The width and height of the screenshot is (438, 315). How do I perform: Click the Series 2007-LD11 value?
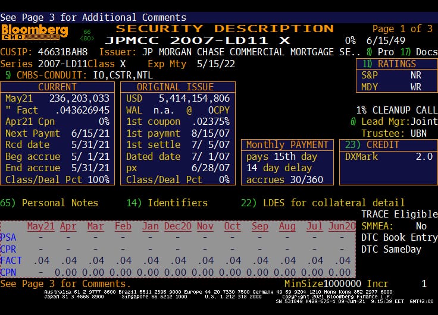click(x=63, y=64)
